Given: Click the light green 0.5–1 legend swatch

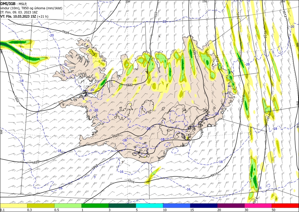Looking at the screenshot, I should click(x=68, y=205).
